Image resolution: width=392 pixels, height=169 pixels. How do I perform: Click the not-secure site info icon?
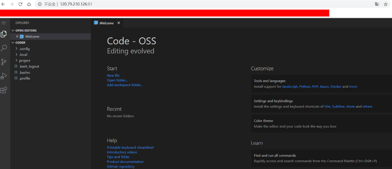point(39,4)
